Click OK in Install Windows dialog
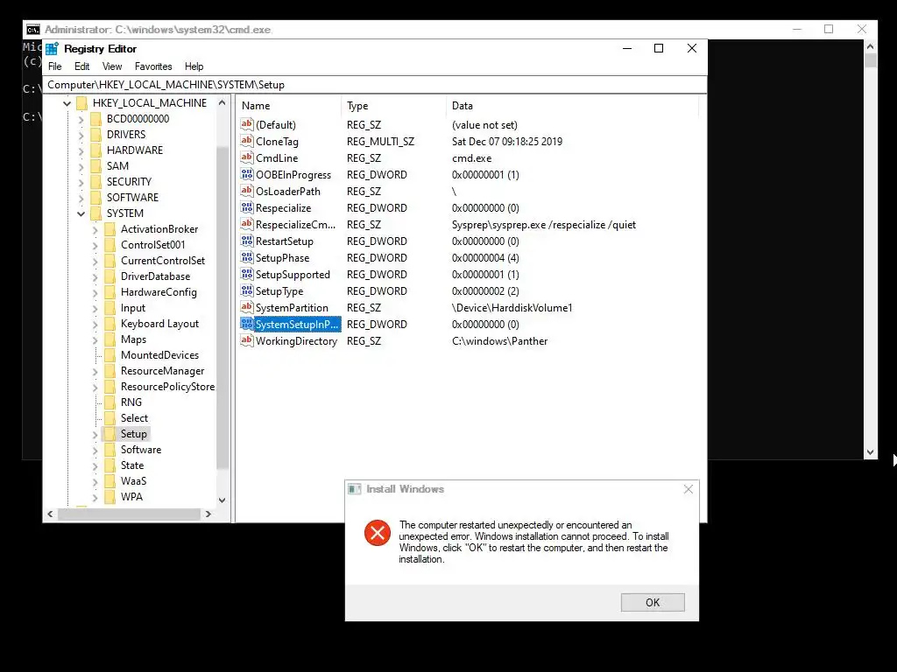The width and height of the screenshot is (897, 672). coord(653,602)
